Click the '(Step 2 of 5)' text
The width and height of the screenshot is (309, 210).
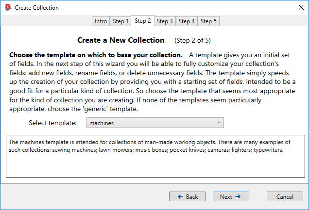(192, 40)
